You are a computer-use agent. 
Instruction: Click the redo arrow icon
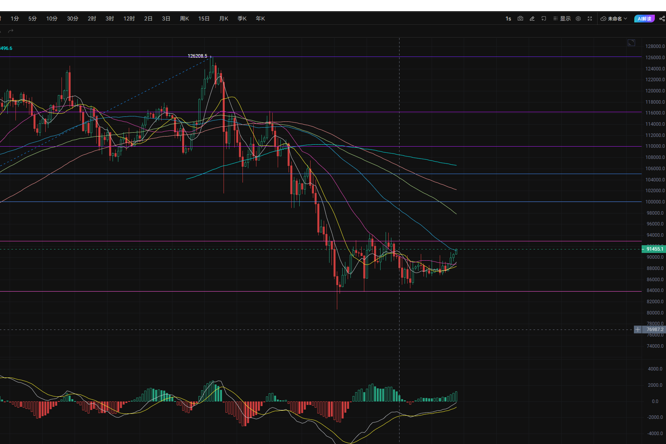click(11, 31)
